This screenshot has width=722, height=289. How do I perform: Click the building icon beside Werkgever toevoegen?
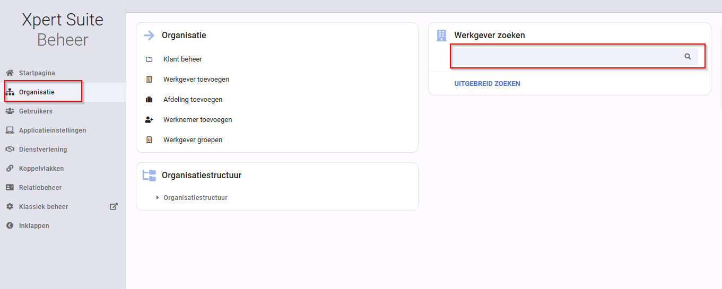[x=149, y=80]
